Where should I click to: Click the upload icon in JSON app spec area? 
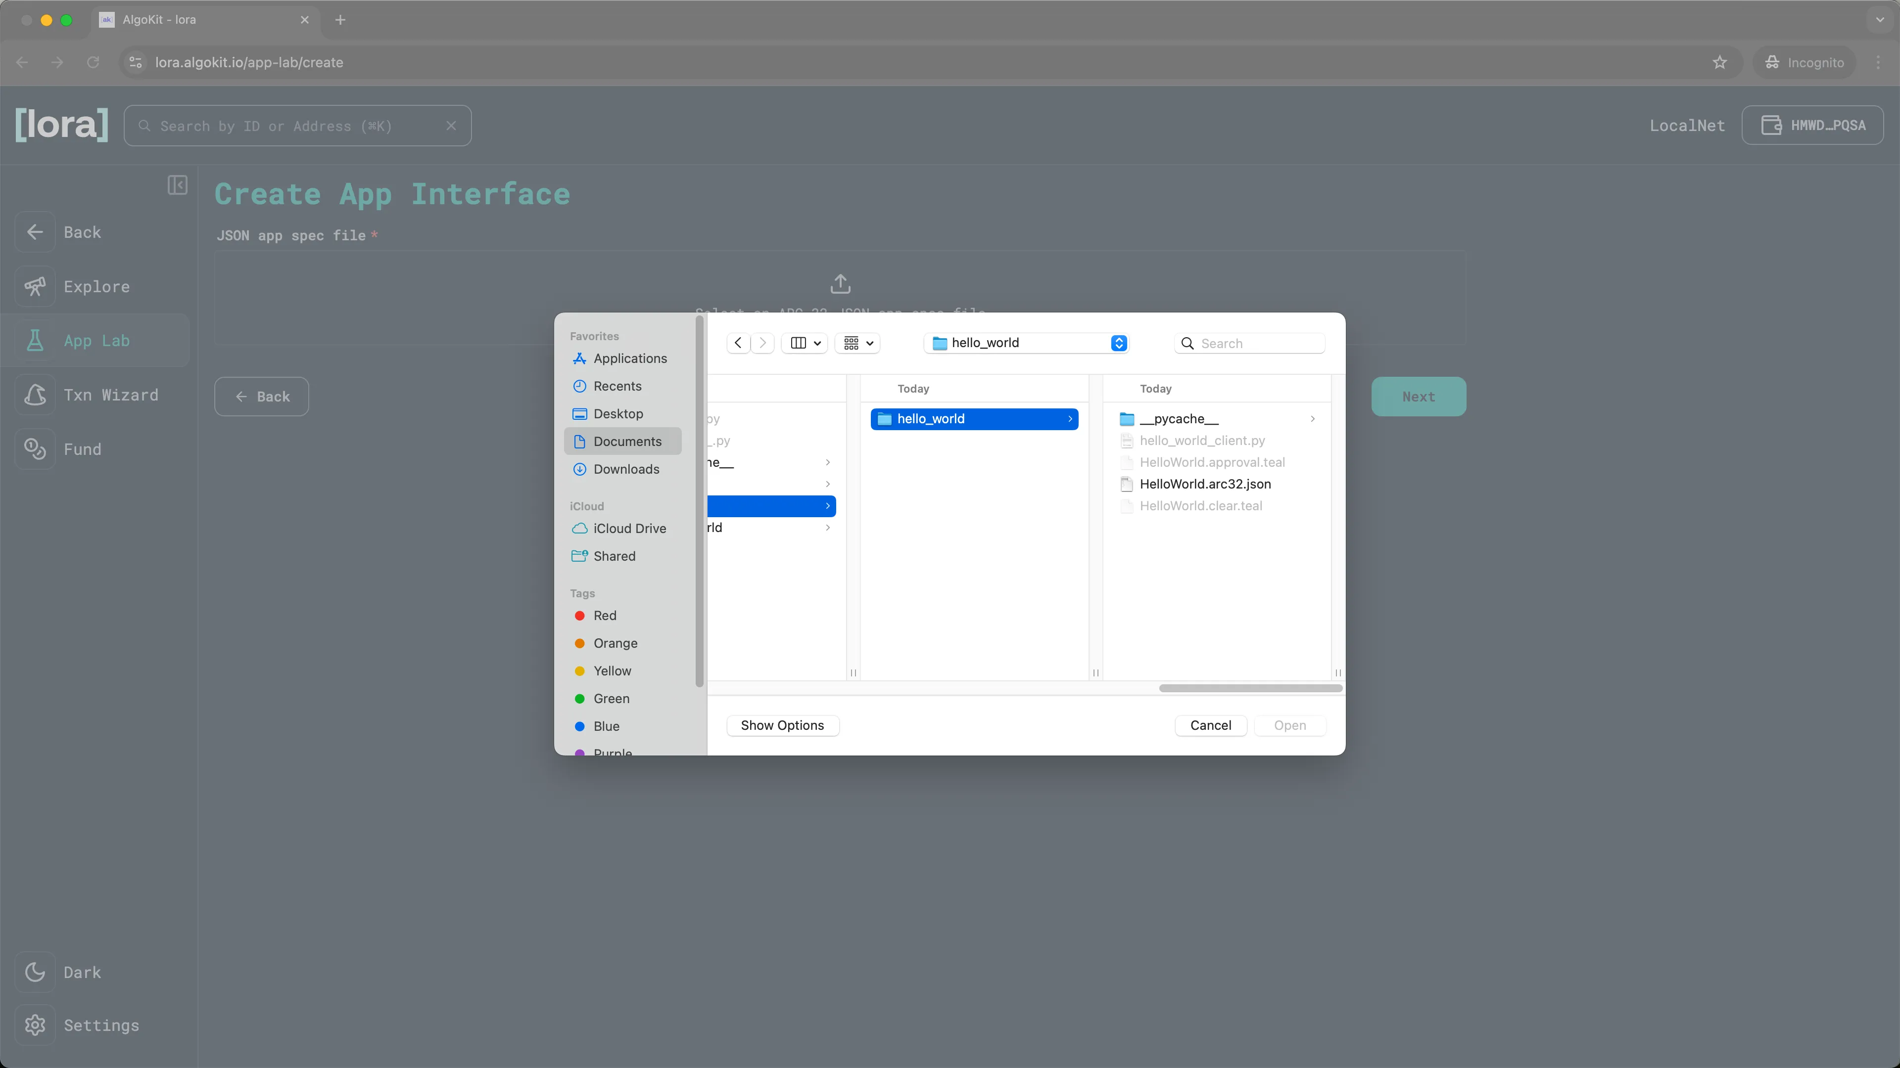840,284
